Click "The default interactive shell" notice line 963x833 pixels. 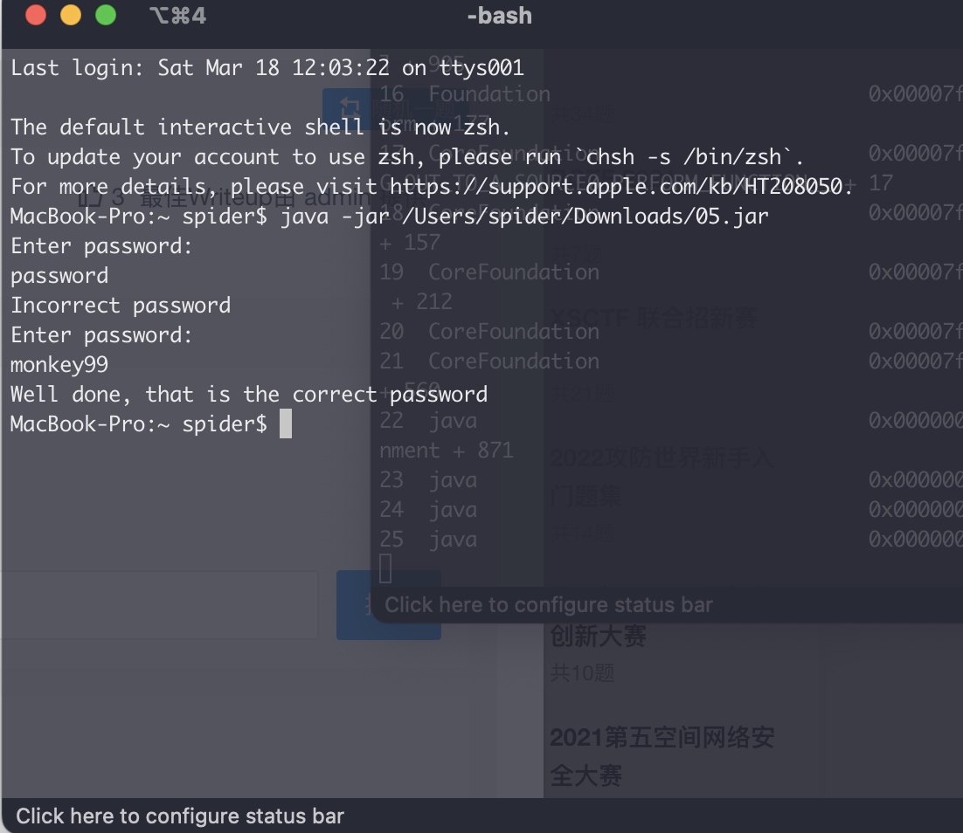pyautogui.click(x=260, y=127)
